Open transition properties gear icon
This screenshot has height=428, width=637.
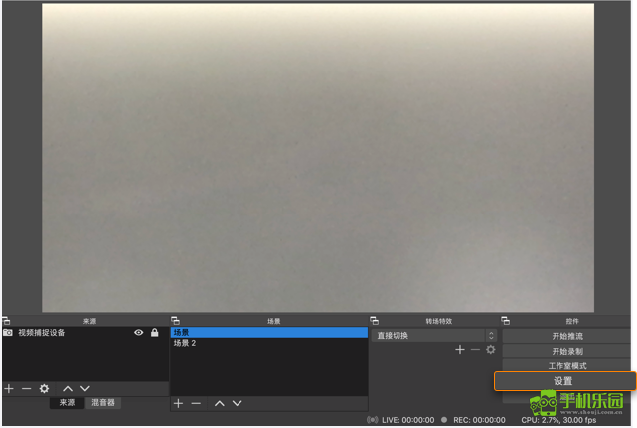[490, 350]
